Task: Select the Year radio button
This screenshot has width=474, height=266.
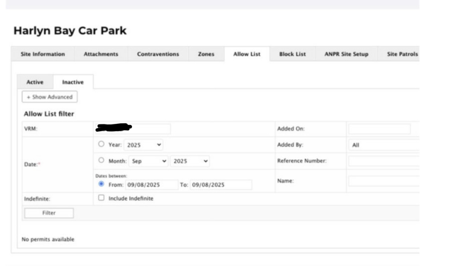Action: (x=101, y=144)
